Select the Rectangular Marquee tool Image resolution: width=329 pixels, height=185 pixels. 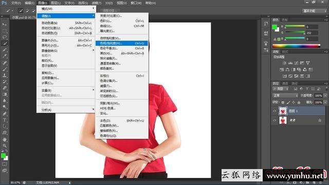click(5, 31)
